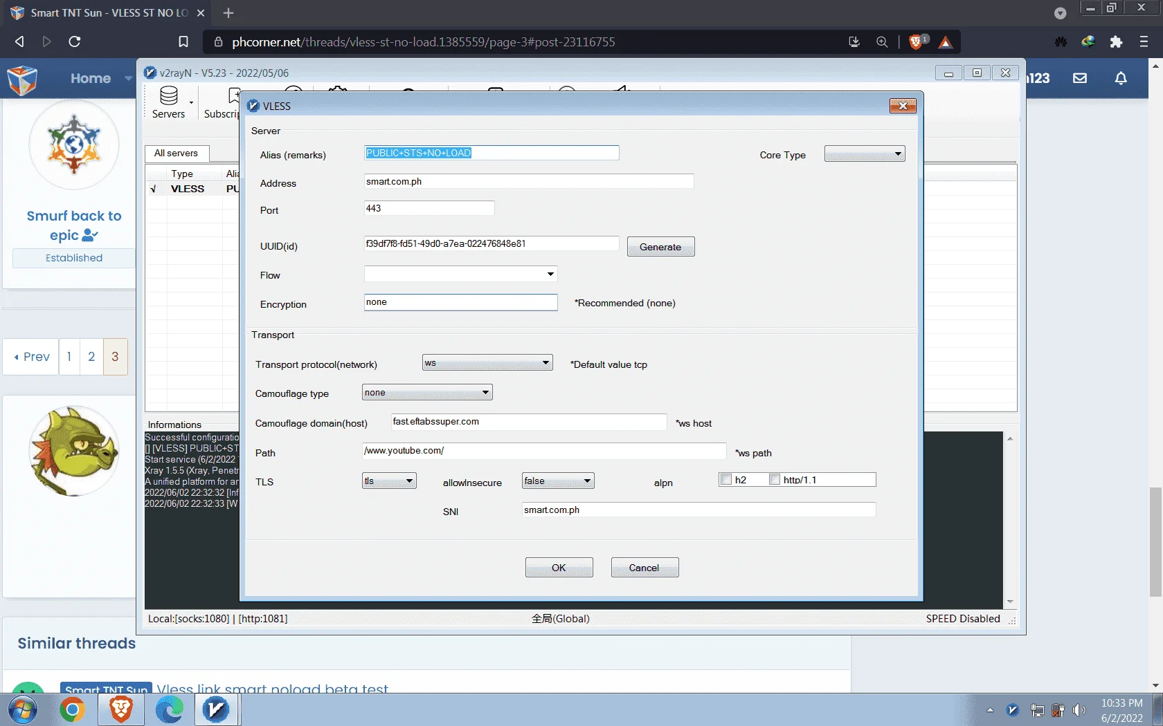Viewport: 1163px width, 726px height.
Task: Click the Camouflage domain host field
Action: tap(529, 422)
